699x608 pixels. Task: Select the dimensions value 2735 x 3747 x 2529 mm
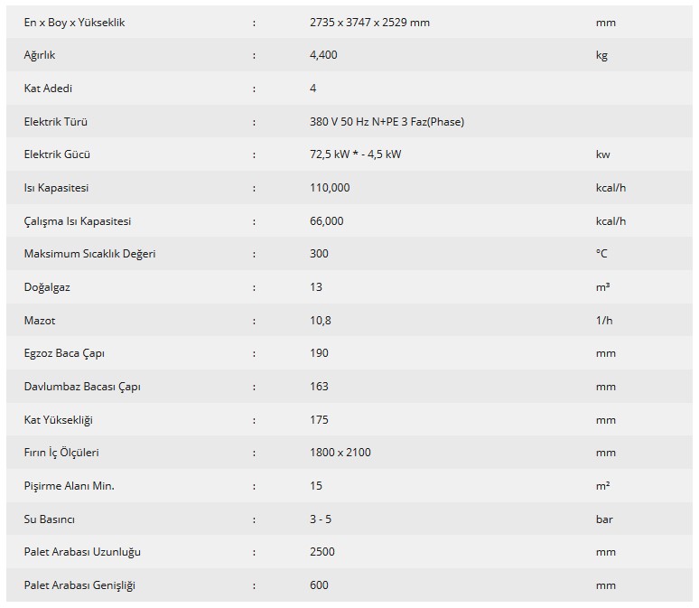(x=369, y=23)
